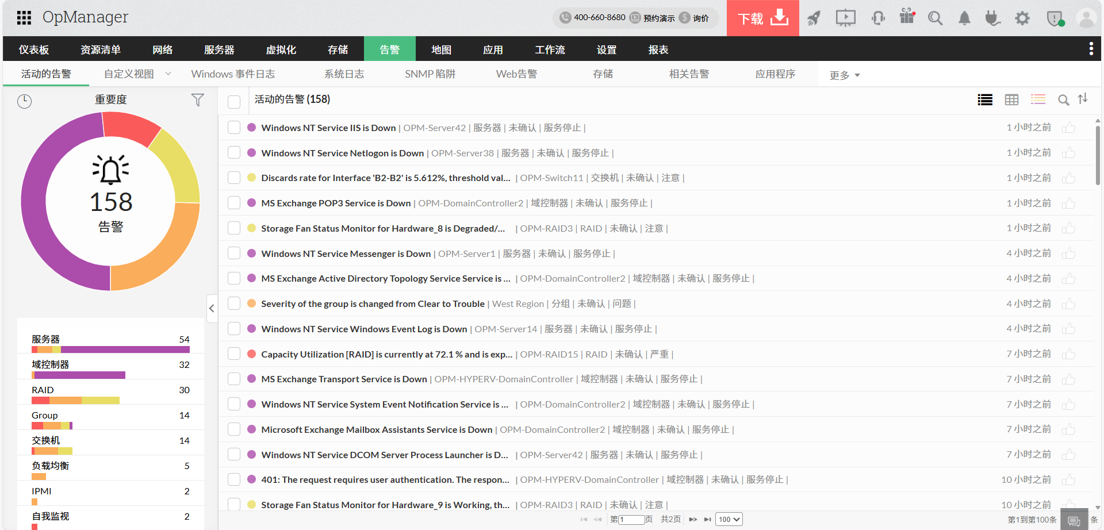
Task: Open the 服务器 main menu tab
Action: pyautogui.click(x=219, y=49)
